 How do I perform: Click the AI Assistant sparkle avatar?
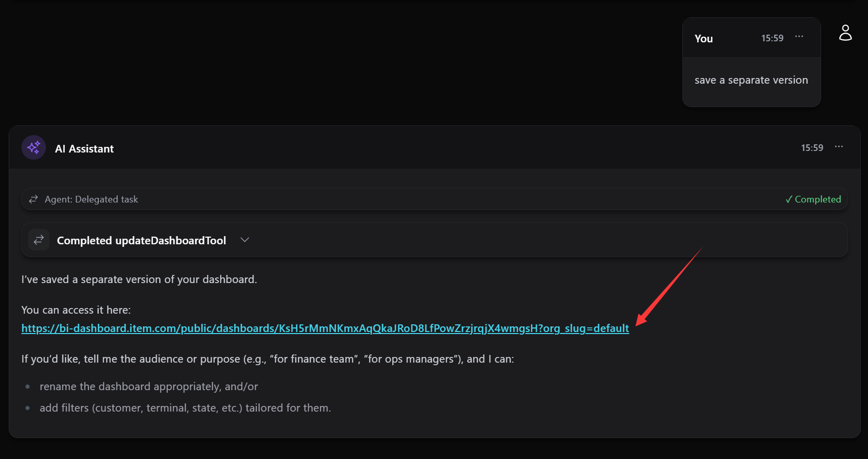click(x=33, y=147)
